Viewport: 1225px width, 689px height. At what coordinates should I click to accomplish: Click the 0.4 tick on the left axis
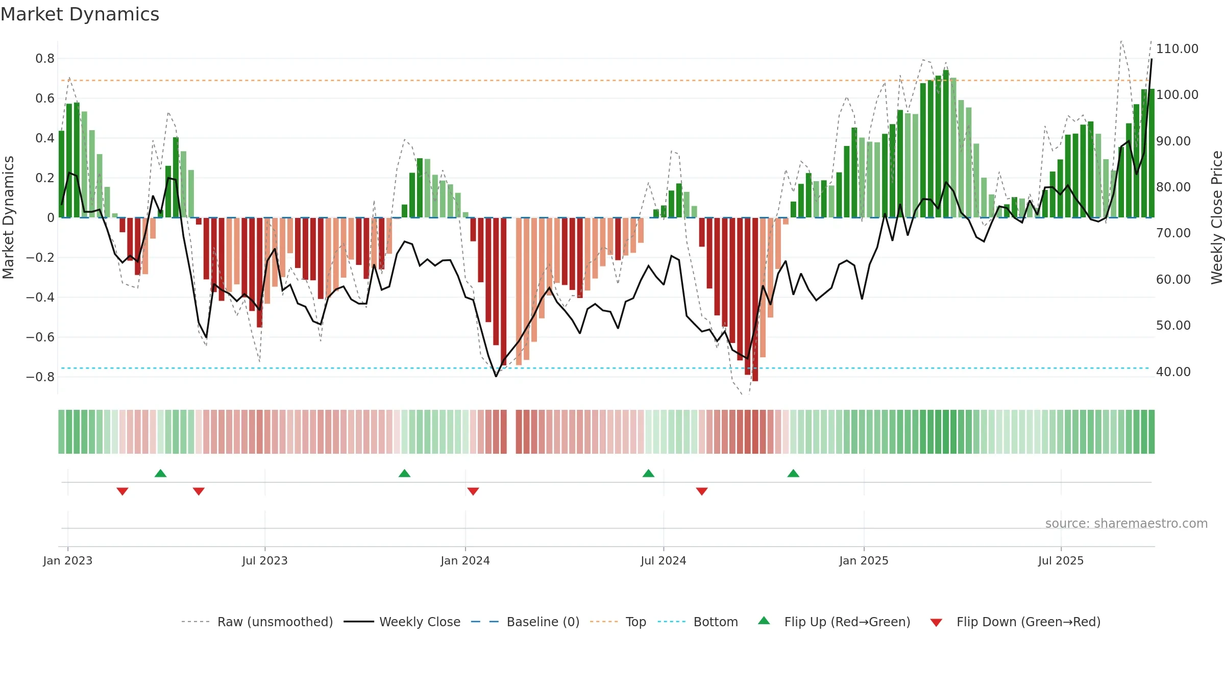45,138
